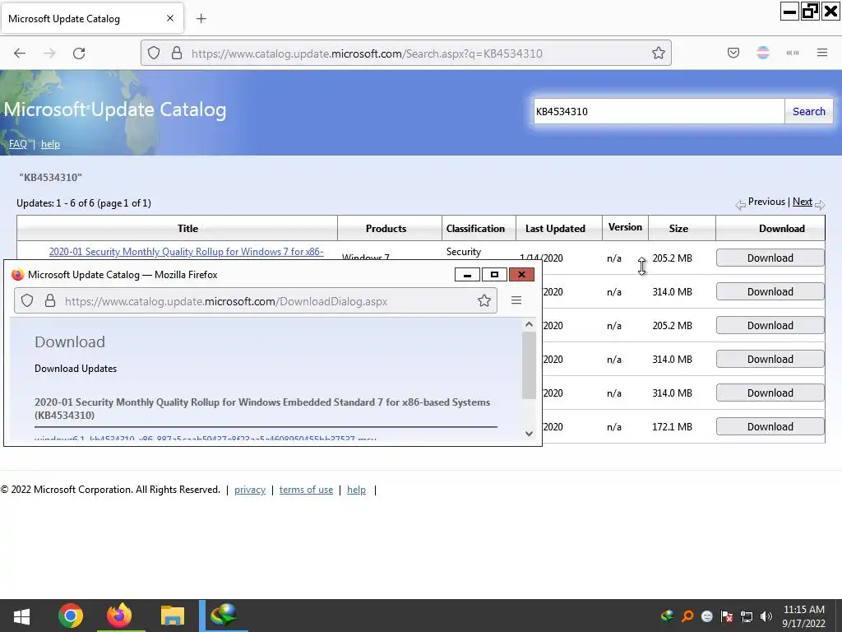The height and width of the screenshot is (632, 842).
Task: Open a new tab with the plus
Action: [201, 19]
